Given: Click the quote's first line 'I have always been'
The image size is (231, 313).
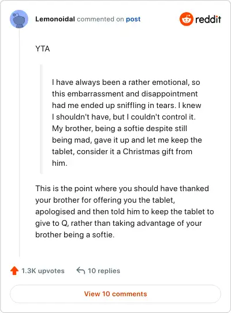Looking at the screenshot, I should (x=126, y=82).
